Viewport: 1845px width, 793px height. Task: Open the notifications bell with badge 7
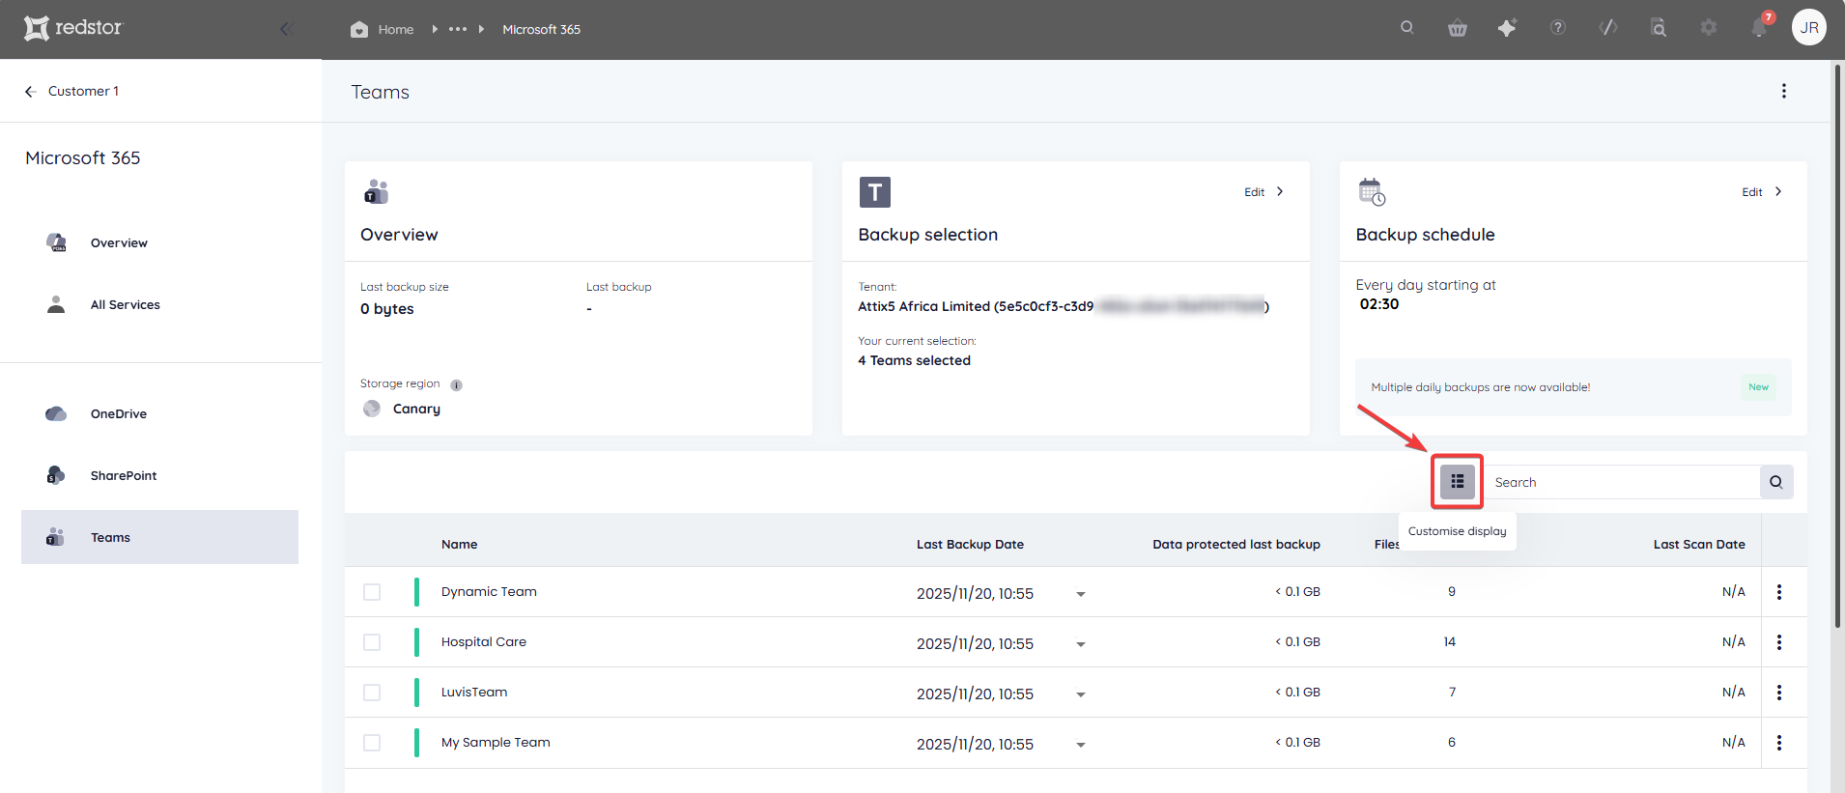click(x=1759, y=26)
